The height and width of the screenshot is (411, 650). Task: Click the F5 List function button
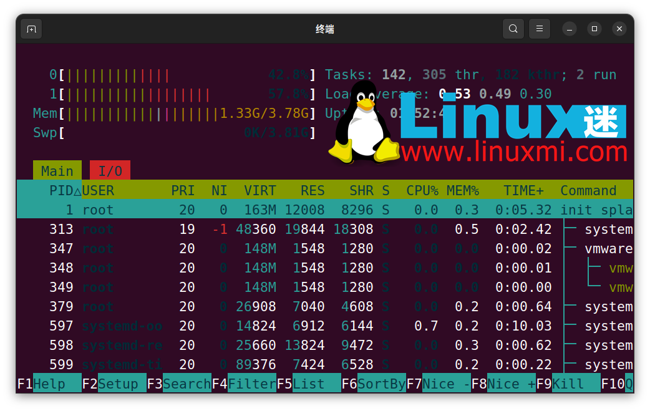309,384
